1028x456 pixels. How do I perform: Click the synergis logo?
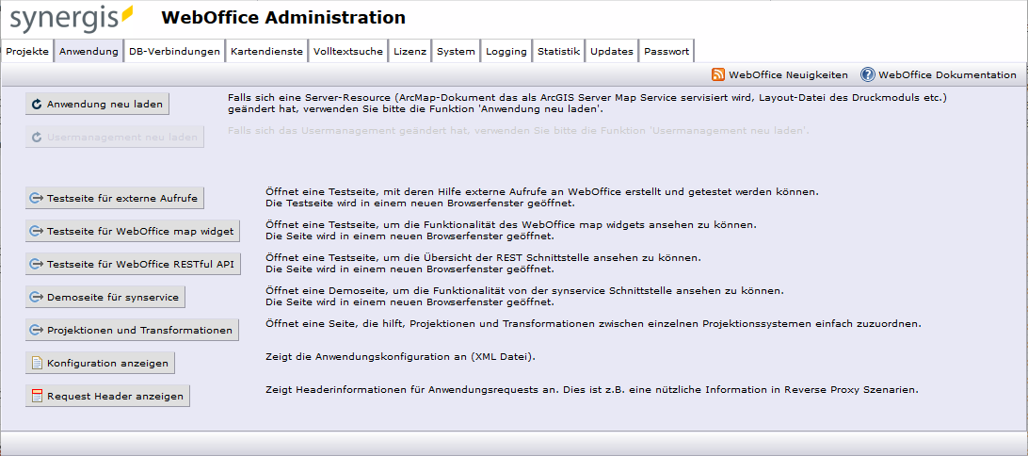71,18
